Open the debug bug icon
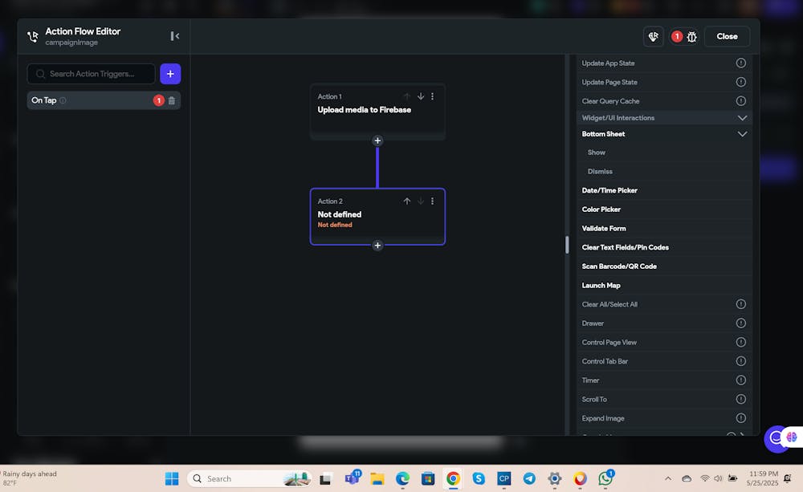 691,37
